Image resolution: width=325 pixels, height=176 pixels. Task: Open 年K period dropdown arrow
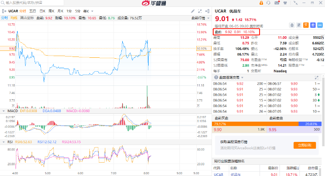(92, 11)
